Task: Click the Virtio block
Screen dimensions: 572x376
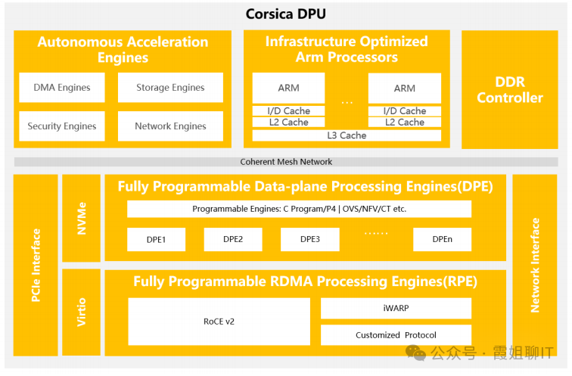Action: click(x=82, y=312)
